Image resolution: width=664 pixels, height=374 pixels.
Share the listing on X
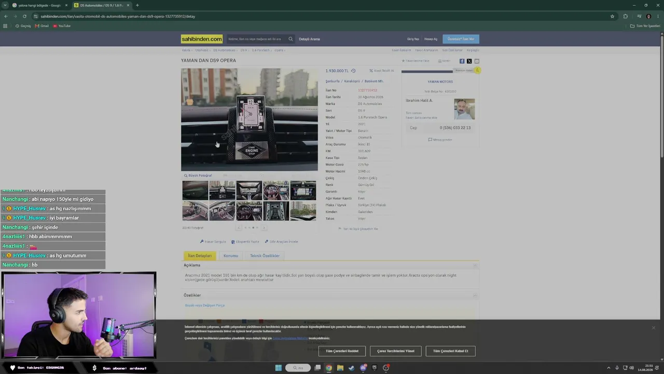point(469,61)
